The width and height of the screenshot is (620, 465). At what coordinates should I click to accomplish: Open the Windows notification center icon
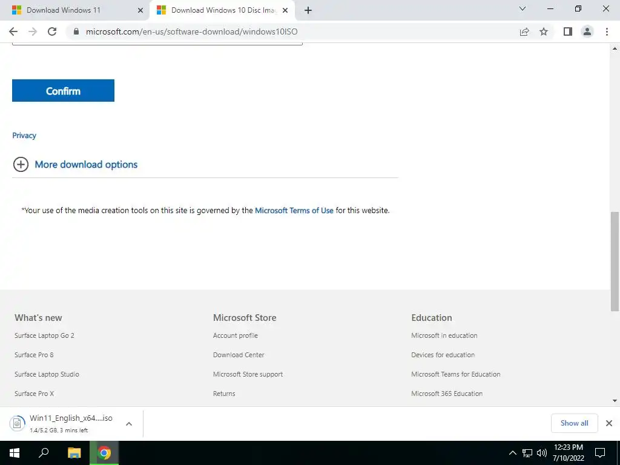(x=600, y=453)
